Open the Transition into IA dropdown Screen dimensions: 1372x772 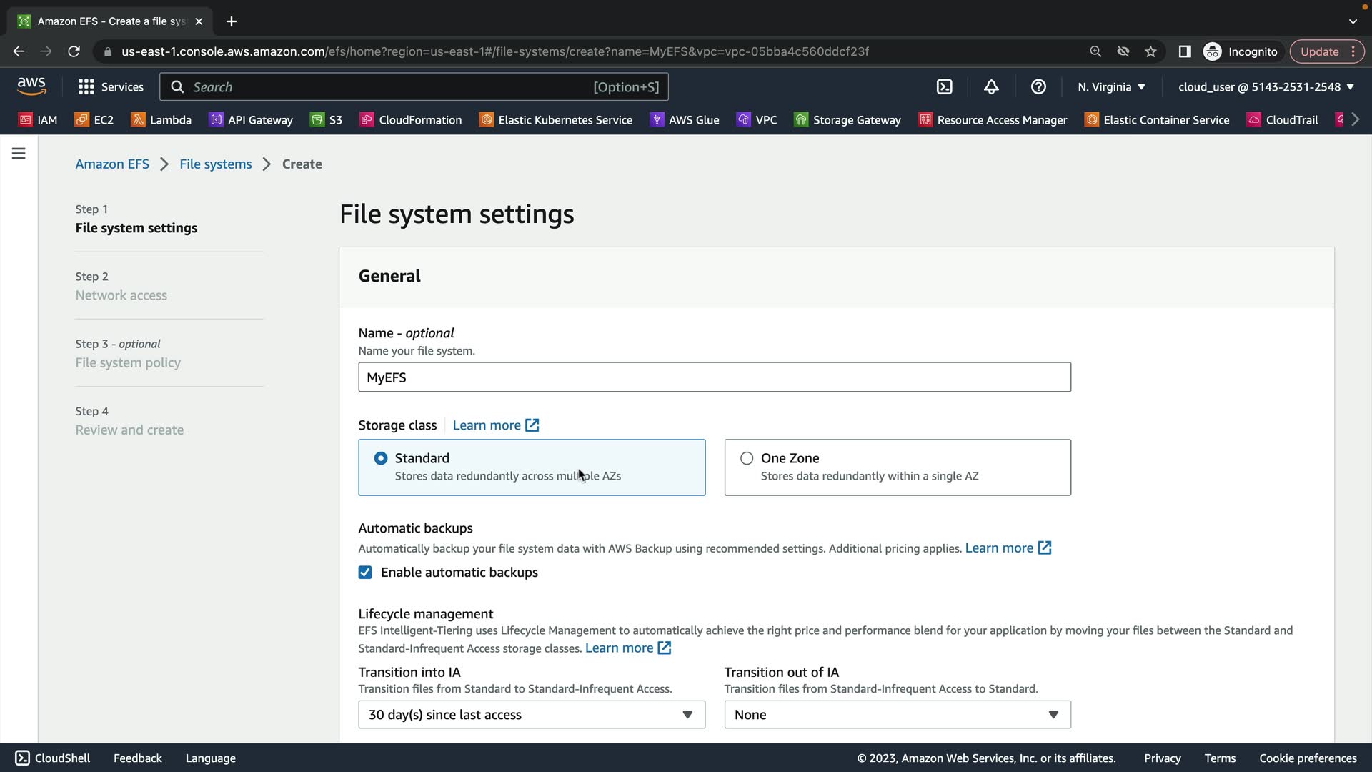click(x=531, y=715)
